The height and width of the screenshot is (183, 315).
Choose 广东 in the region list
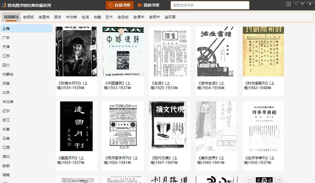click(6, 38)
